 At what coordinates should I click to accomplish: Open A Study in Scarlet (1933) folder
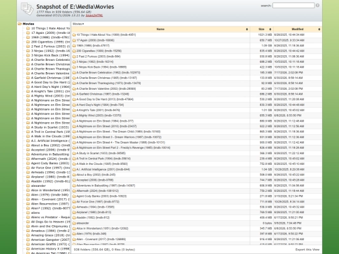coord(101,153)
